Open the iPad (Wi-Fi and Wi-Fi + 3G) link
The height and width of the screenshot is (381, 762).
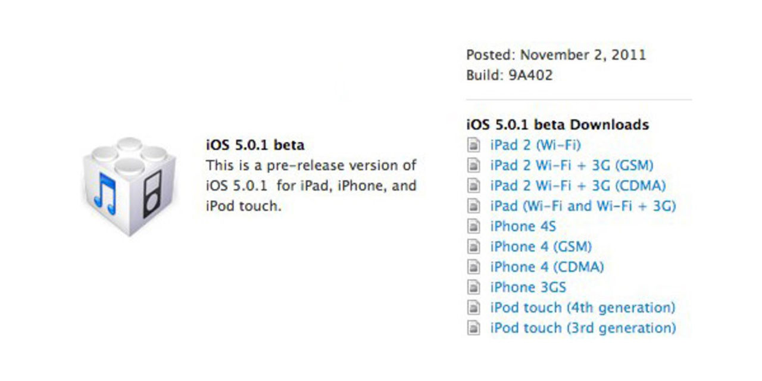(582, 205)
